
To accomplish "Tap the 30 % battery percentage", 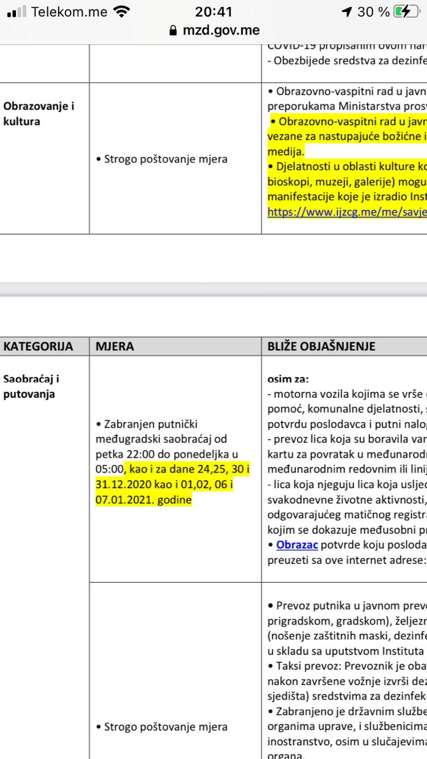I will pos(374,11).
